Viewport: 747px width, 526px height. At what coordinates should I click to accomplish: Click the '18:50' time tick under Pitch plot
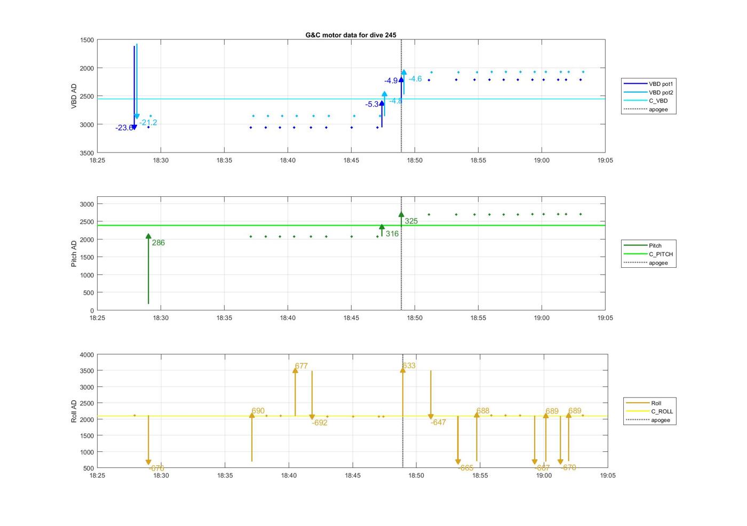point(415,318)
